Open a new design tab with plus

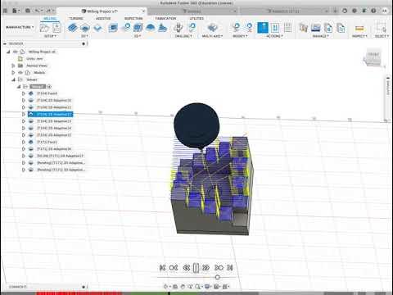336,11
